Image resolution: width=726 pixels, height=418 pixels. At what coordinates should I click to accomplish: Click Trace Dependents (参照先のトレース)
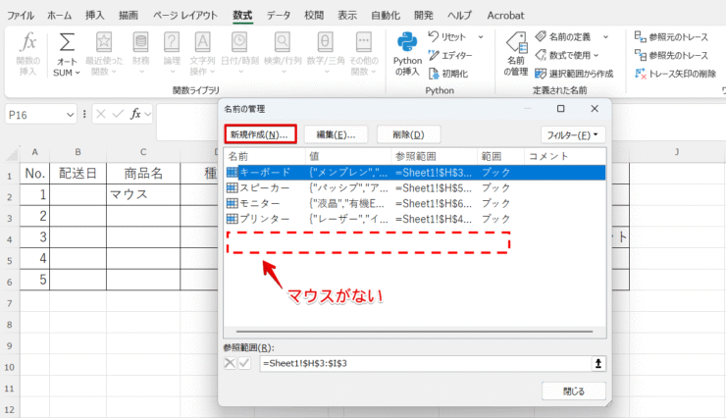point(671,55)
